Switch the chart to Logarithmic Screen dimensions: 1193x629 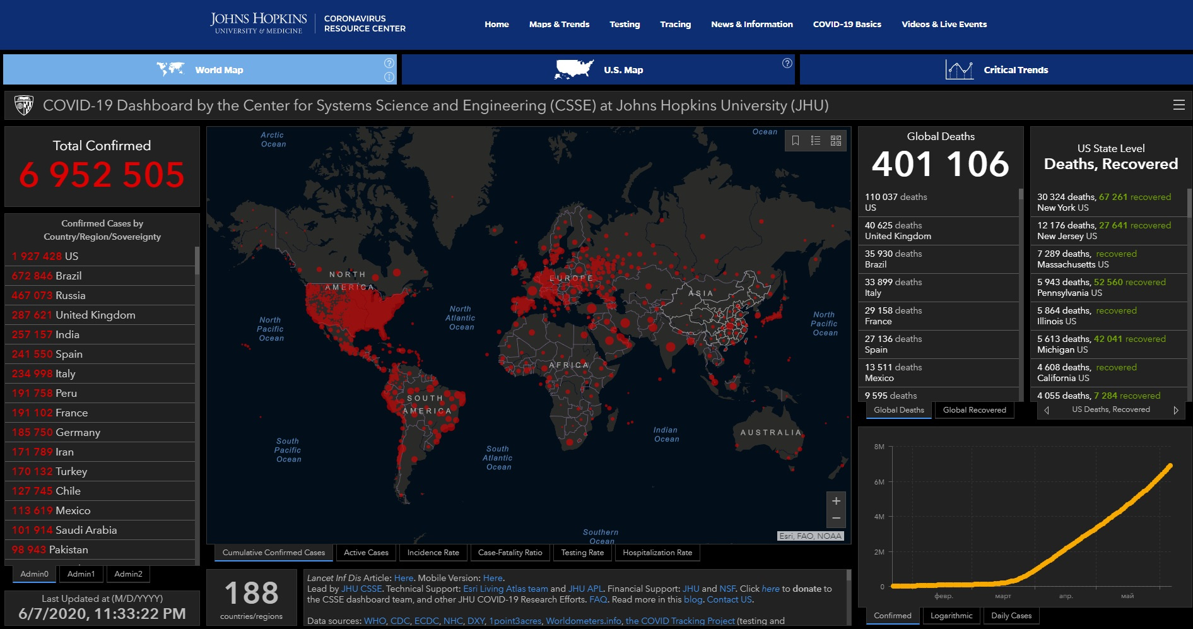pos(951,616)
